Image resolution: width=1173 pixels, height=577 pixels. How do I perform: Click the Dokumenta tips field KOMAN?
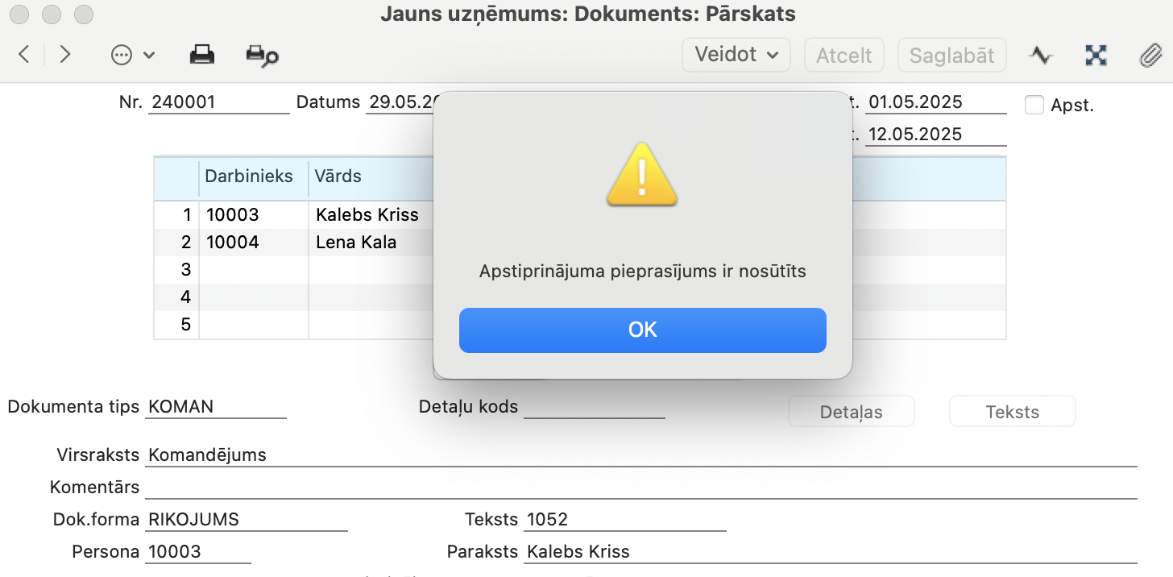tap(216, 407)
